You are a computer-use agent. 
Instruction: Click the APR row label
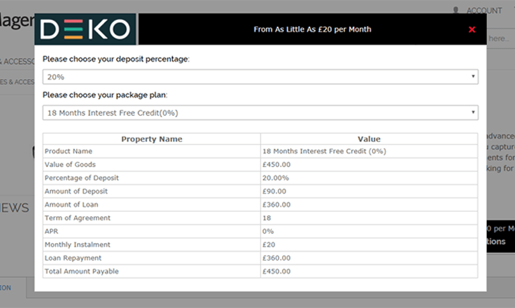coord(52,231)
